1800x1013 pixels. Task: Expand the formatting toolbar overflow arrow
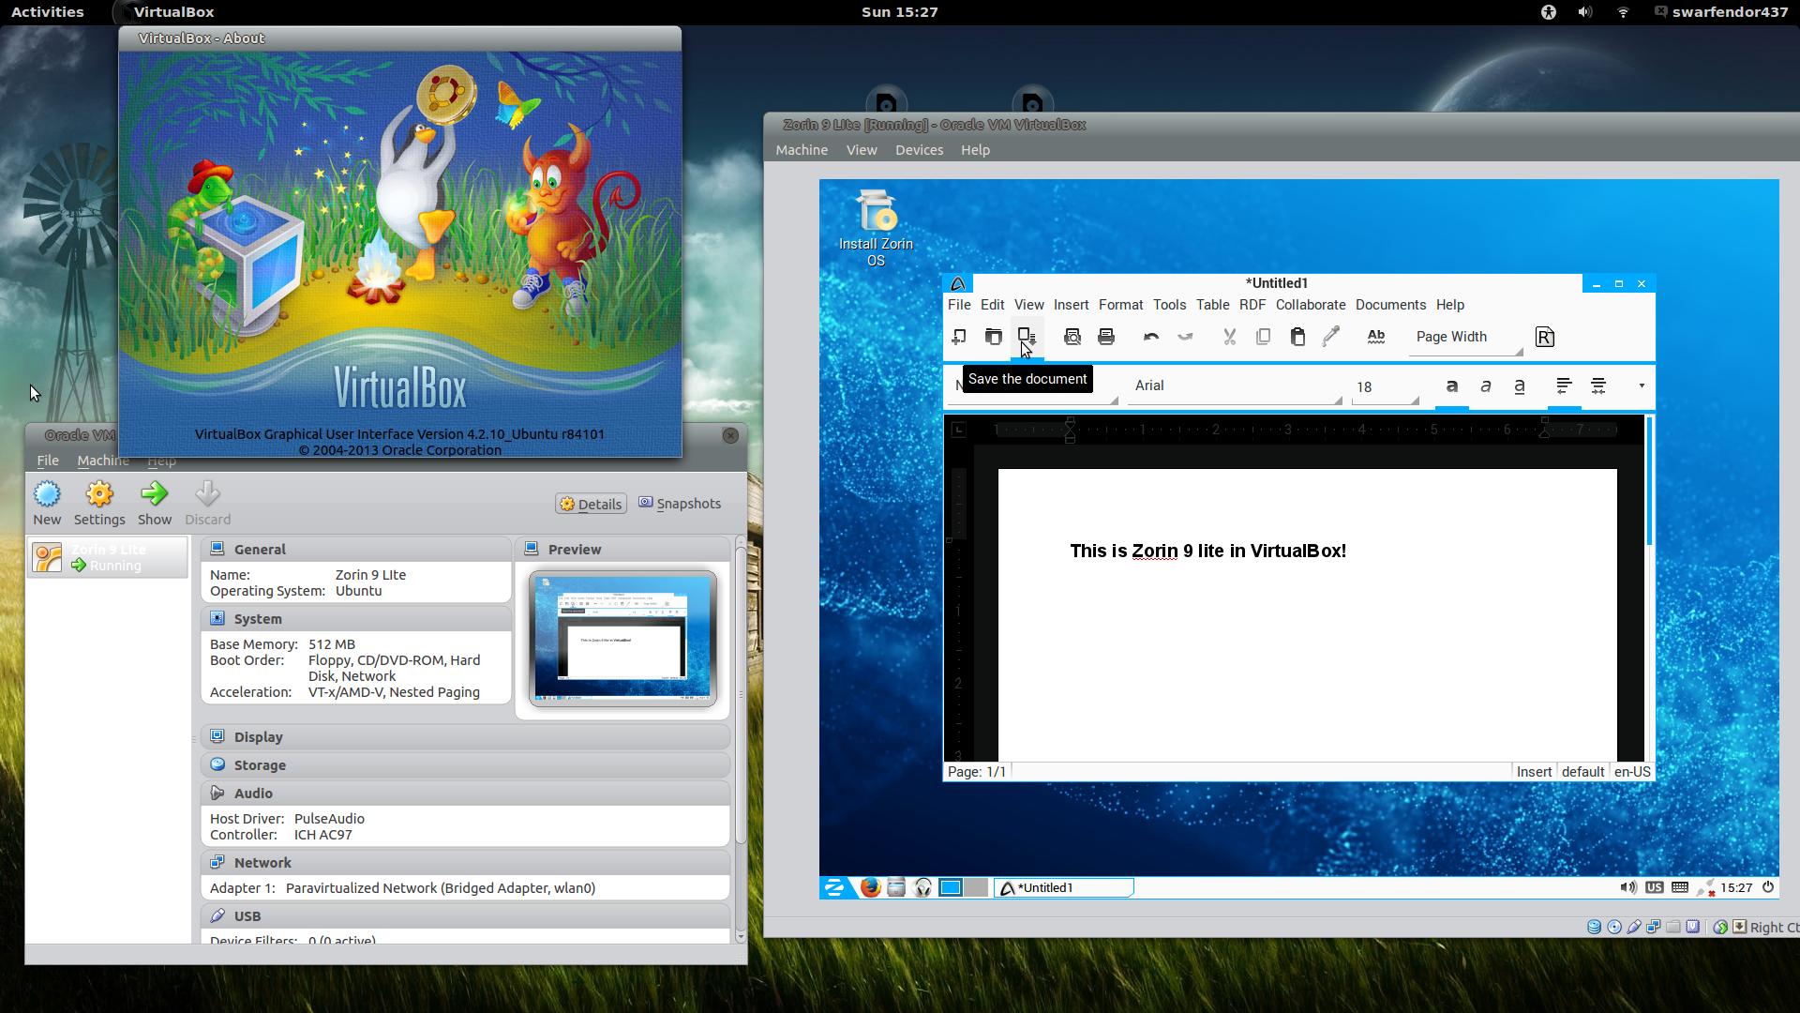(1642, 386)
